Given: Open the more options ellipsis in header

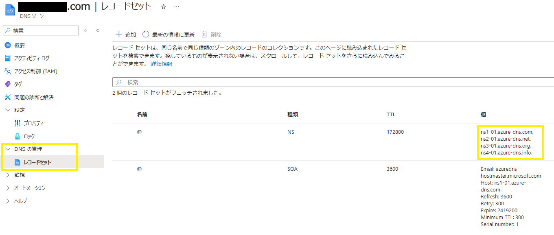Looking at the screenshot, I should (x=176, y=7).
